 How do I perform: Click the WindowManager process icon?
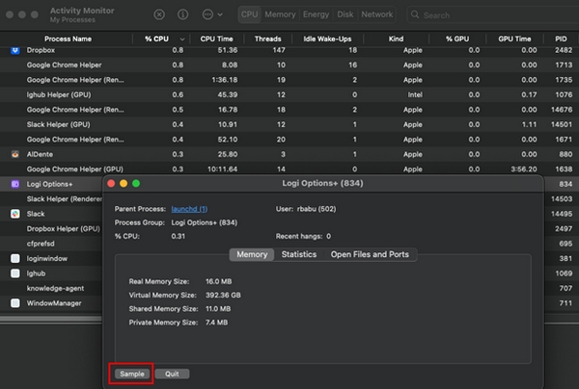15,303
